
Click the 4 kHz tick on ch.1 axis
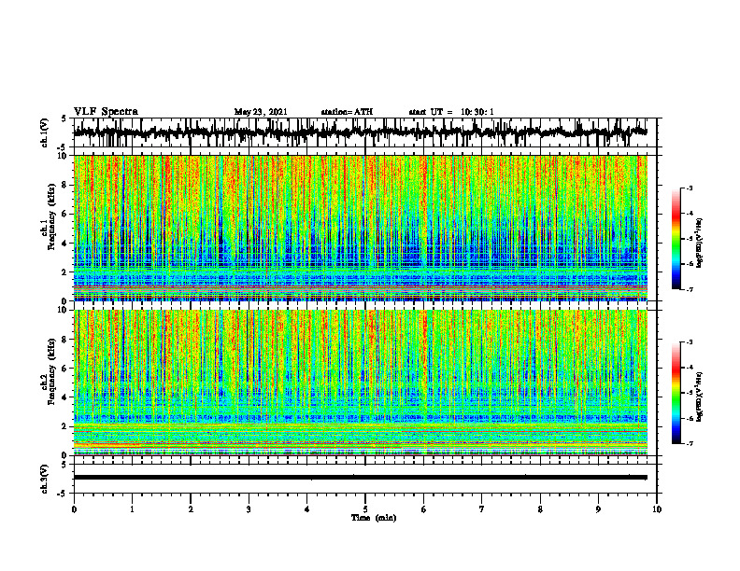click(65, 244)
